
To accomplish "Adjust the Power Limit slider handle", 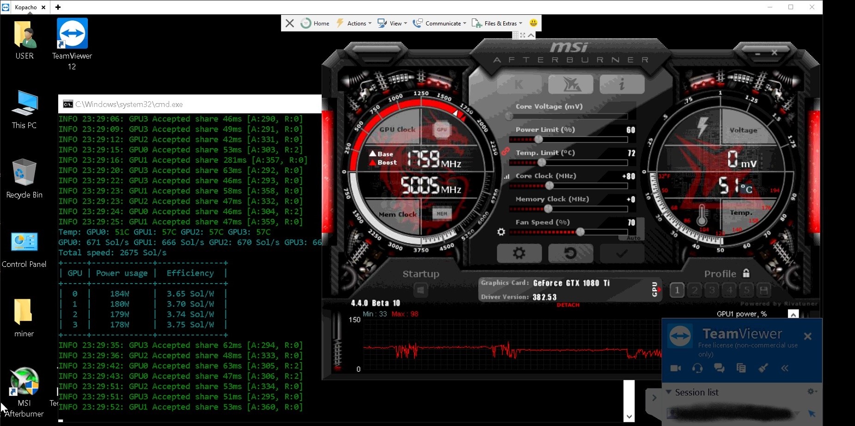I will (538, 139).
